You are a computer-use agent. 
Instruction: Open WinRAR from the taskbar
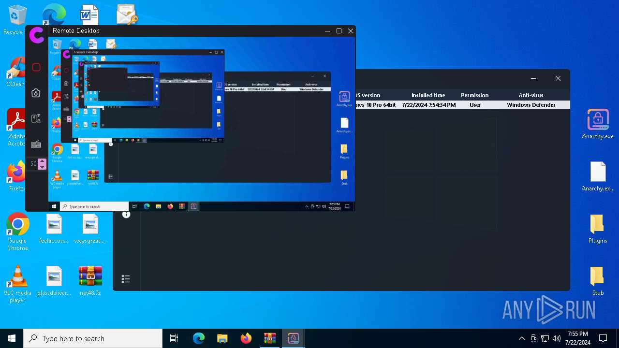tap(269, 338)
